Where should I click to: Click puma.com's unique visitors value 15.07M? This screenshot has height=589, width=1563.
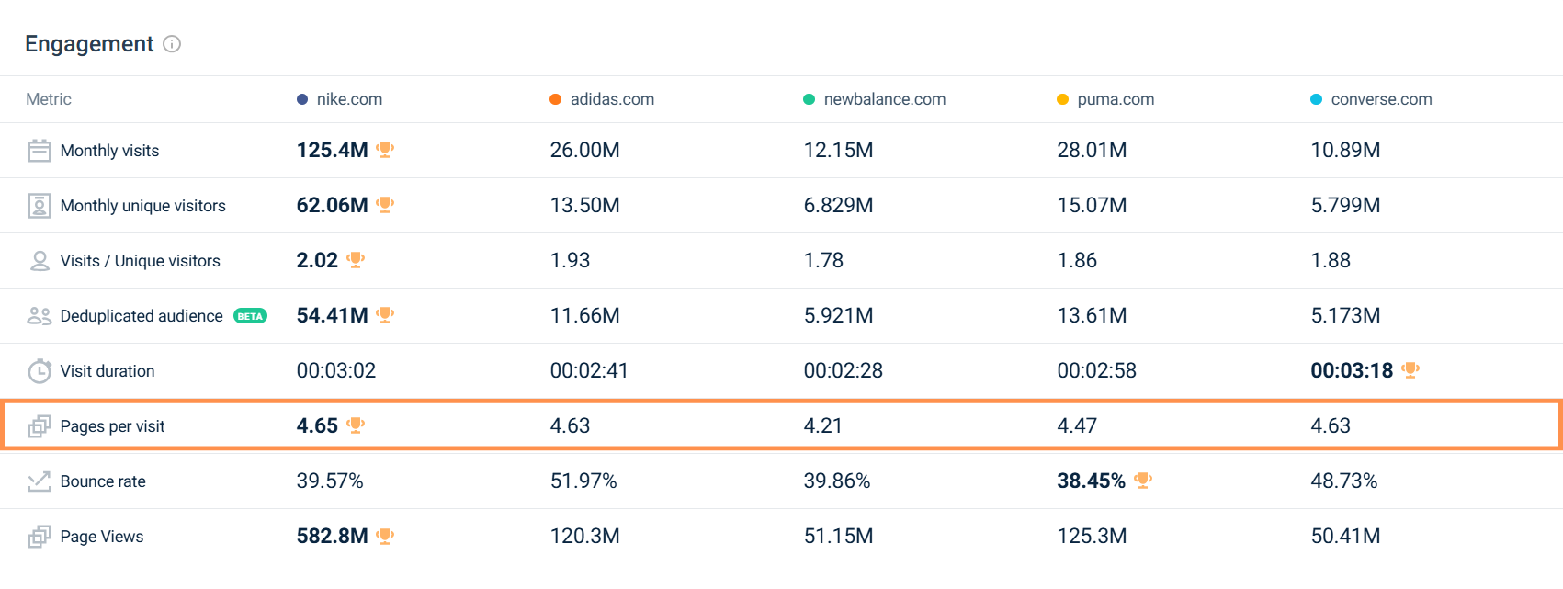pyautogui.click(x=1092, y=205)
